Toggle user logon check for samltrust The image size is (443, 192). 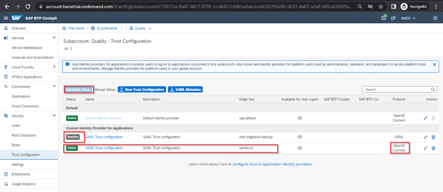click(x=300, y=147)
